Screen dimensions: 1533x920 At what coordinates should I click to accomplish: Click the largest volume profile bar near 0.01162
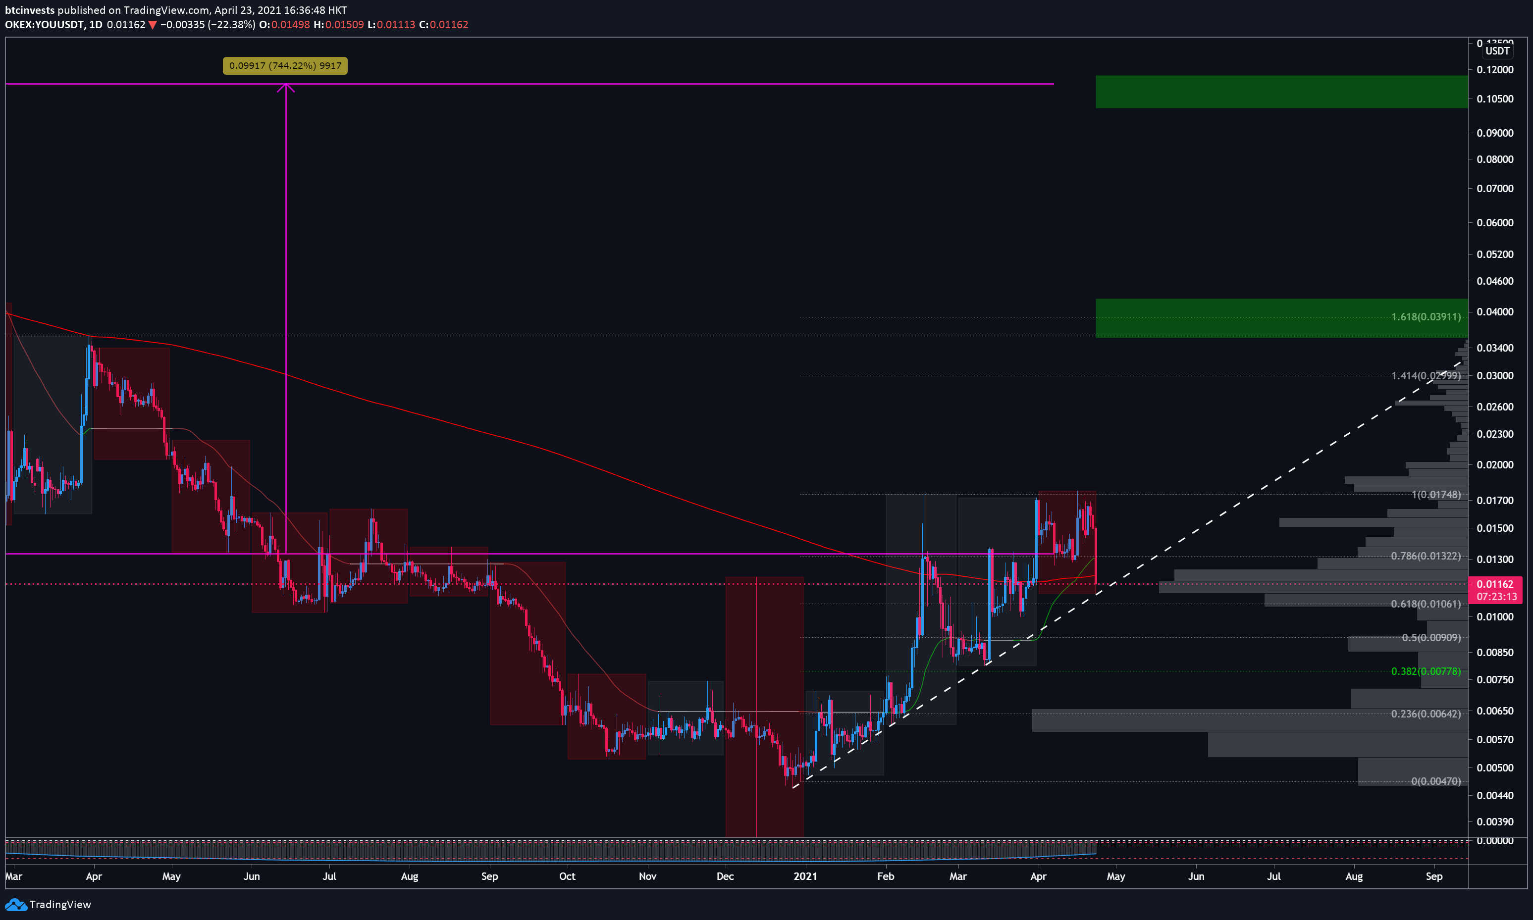pyautogui.click(x=1313, y=587)
